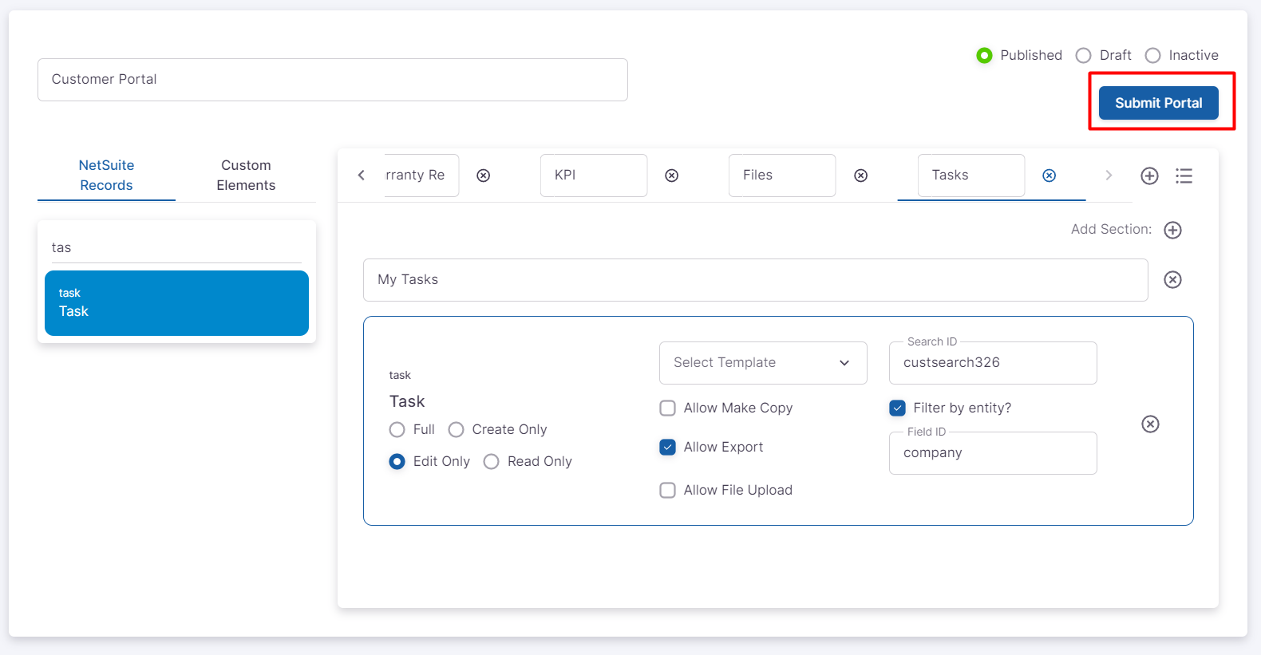Open the tab list menu icon
The width and height of the screenshot is (1261, 655).
coord(1184,176)
